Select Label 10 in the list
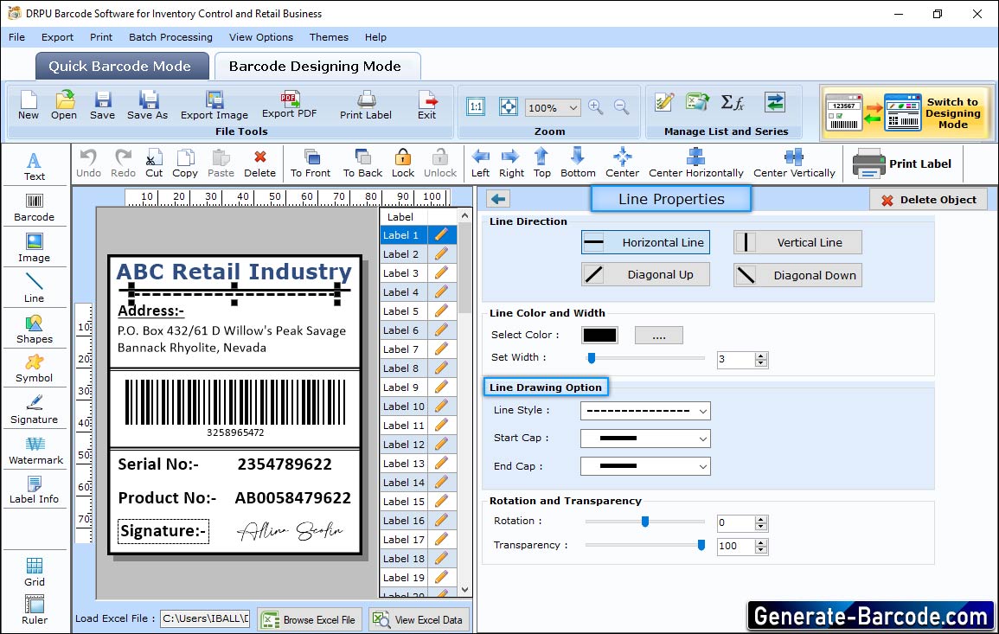Screen dimensions: 999x634 (404, 407)
